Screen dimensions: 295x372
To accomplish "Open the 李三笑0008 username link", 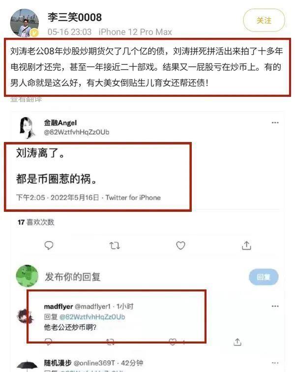I will [x=75, y=17].
